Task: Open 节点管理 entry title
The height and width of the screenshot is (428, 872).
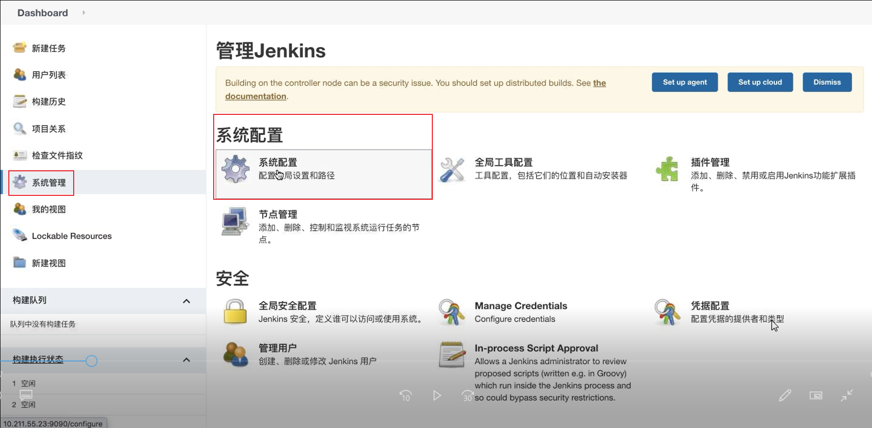Action: tap(278, 214)
